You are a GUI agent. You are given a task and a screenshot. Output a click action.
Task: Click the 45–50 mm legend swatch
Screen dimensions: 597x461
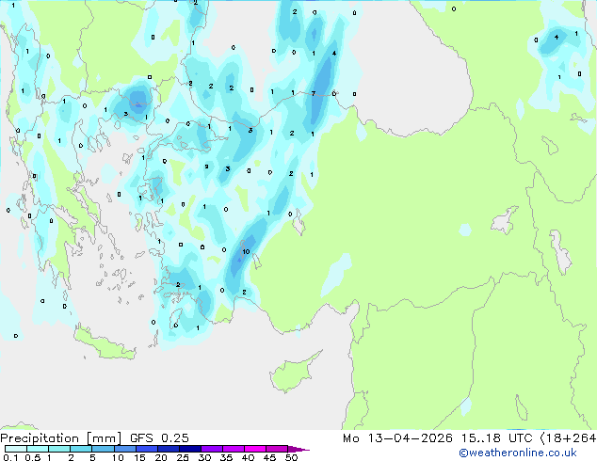click(x=277, y=449)
